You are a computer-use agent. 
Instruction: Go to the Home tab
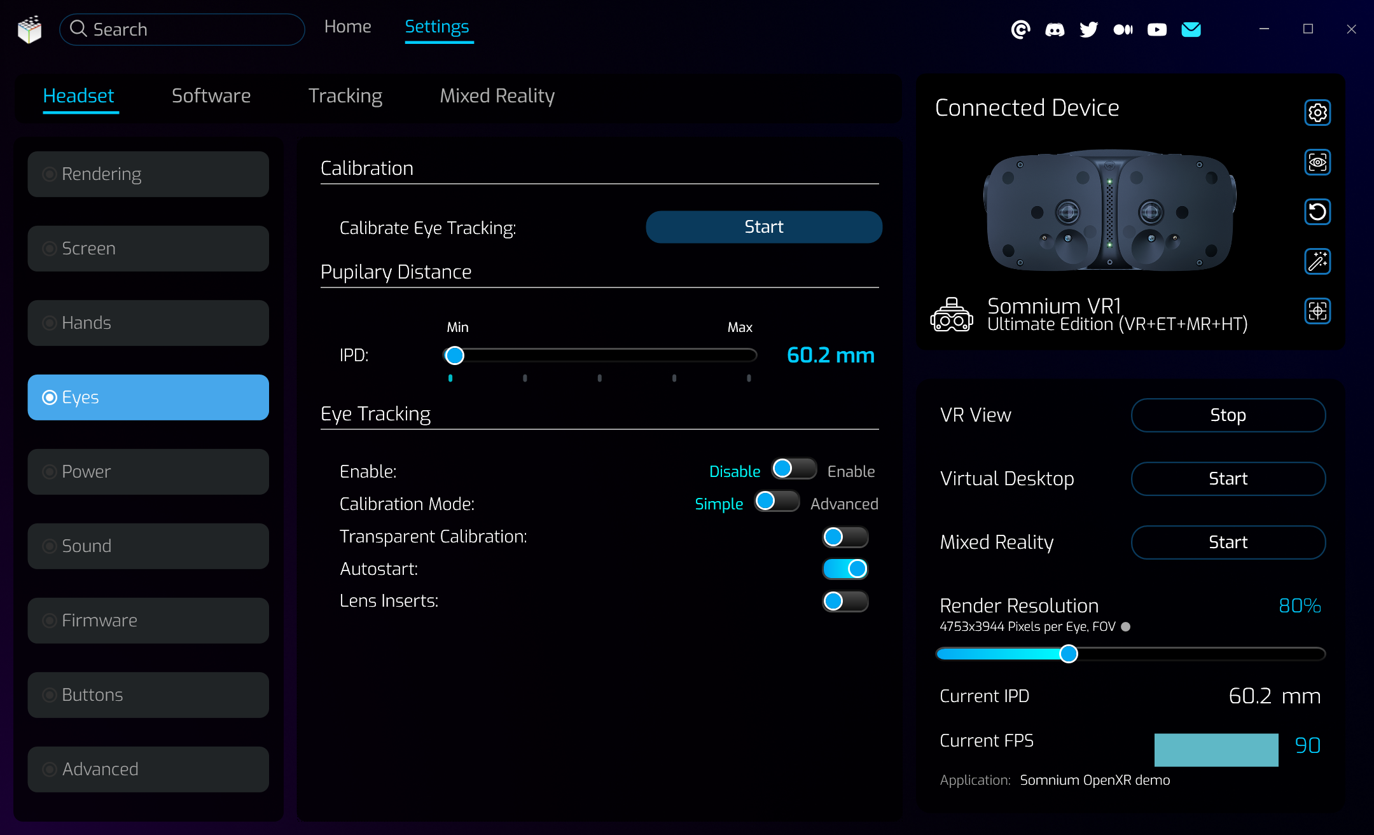pyautogui.click(x=347, y=27)
